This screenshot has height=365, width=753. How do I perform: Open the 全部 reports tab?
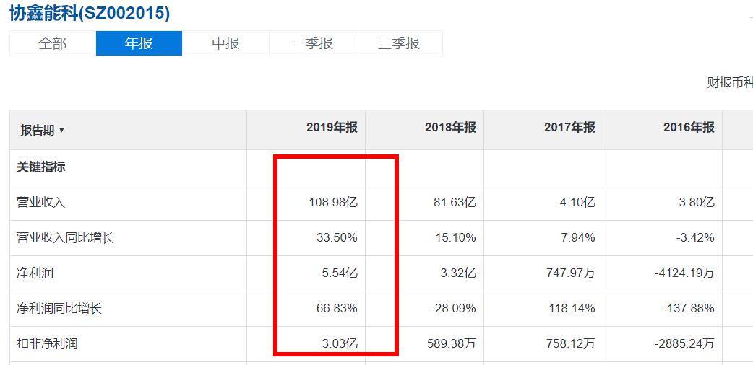(53, 44)
